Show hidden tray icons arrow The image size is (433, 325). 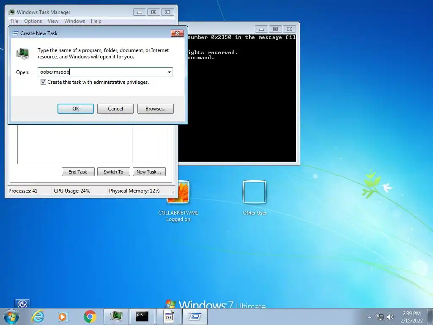[x=370, y=317]
